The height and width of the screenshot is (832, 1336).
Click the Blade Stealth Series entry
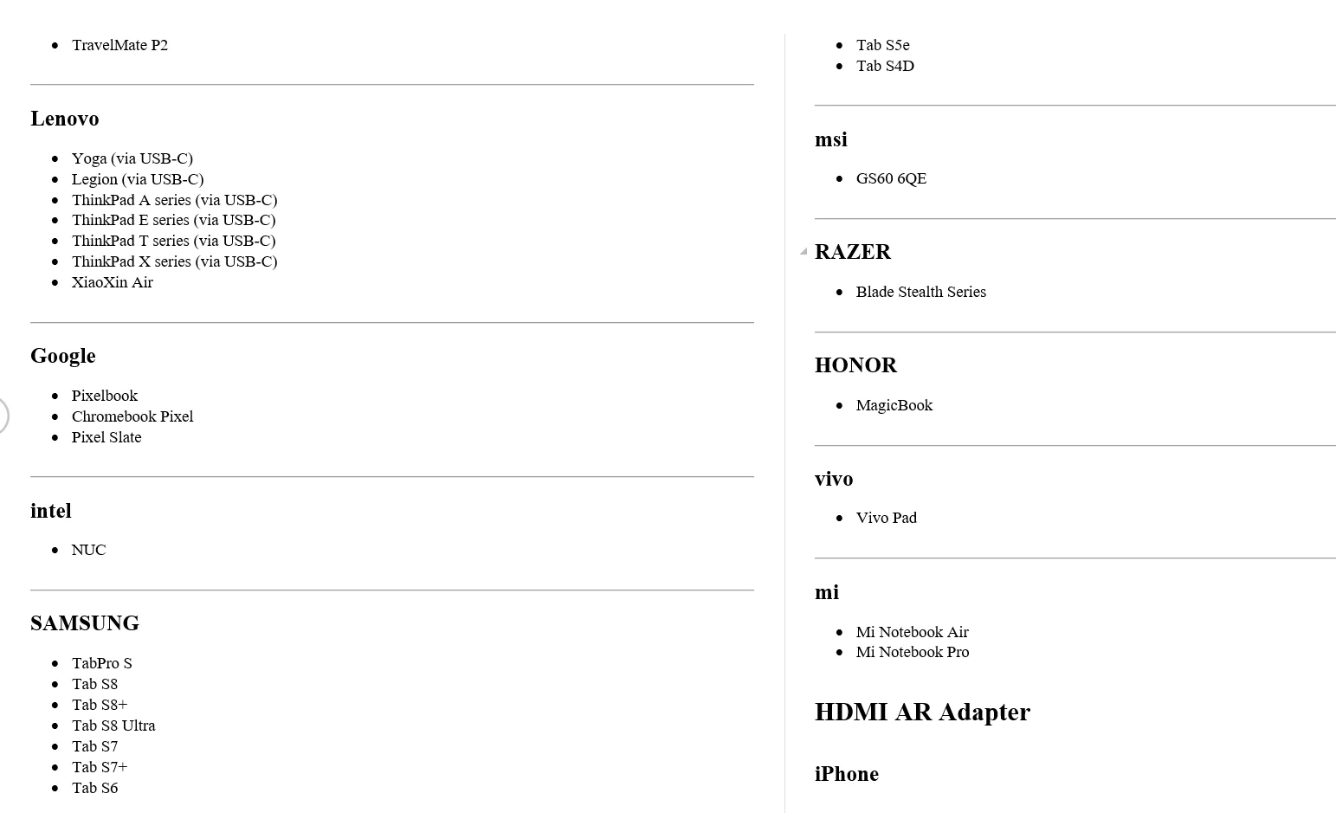coord(921,292)
